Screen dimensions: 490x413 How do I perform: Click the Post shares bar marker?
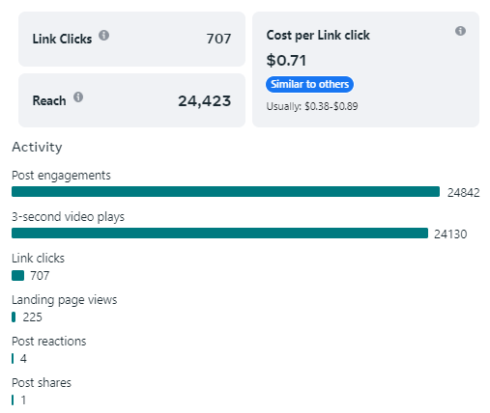coord(13,400)
